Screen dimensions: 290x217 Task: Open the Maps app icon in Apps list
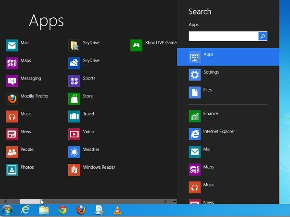12,63
